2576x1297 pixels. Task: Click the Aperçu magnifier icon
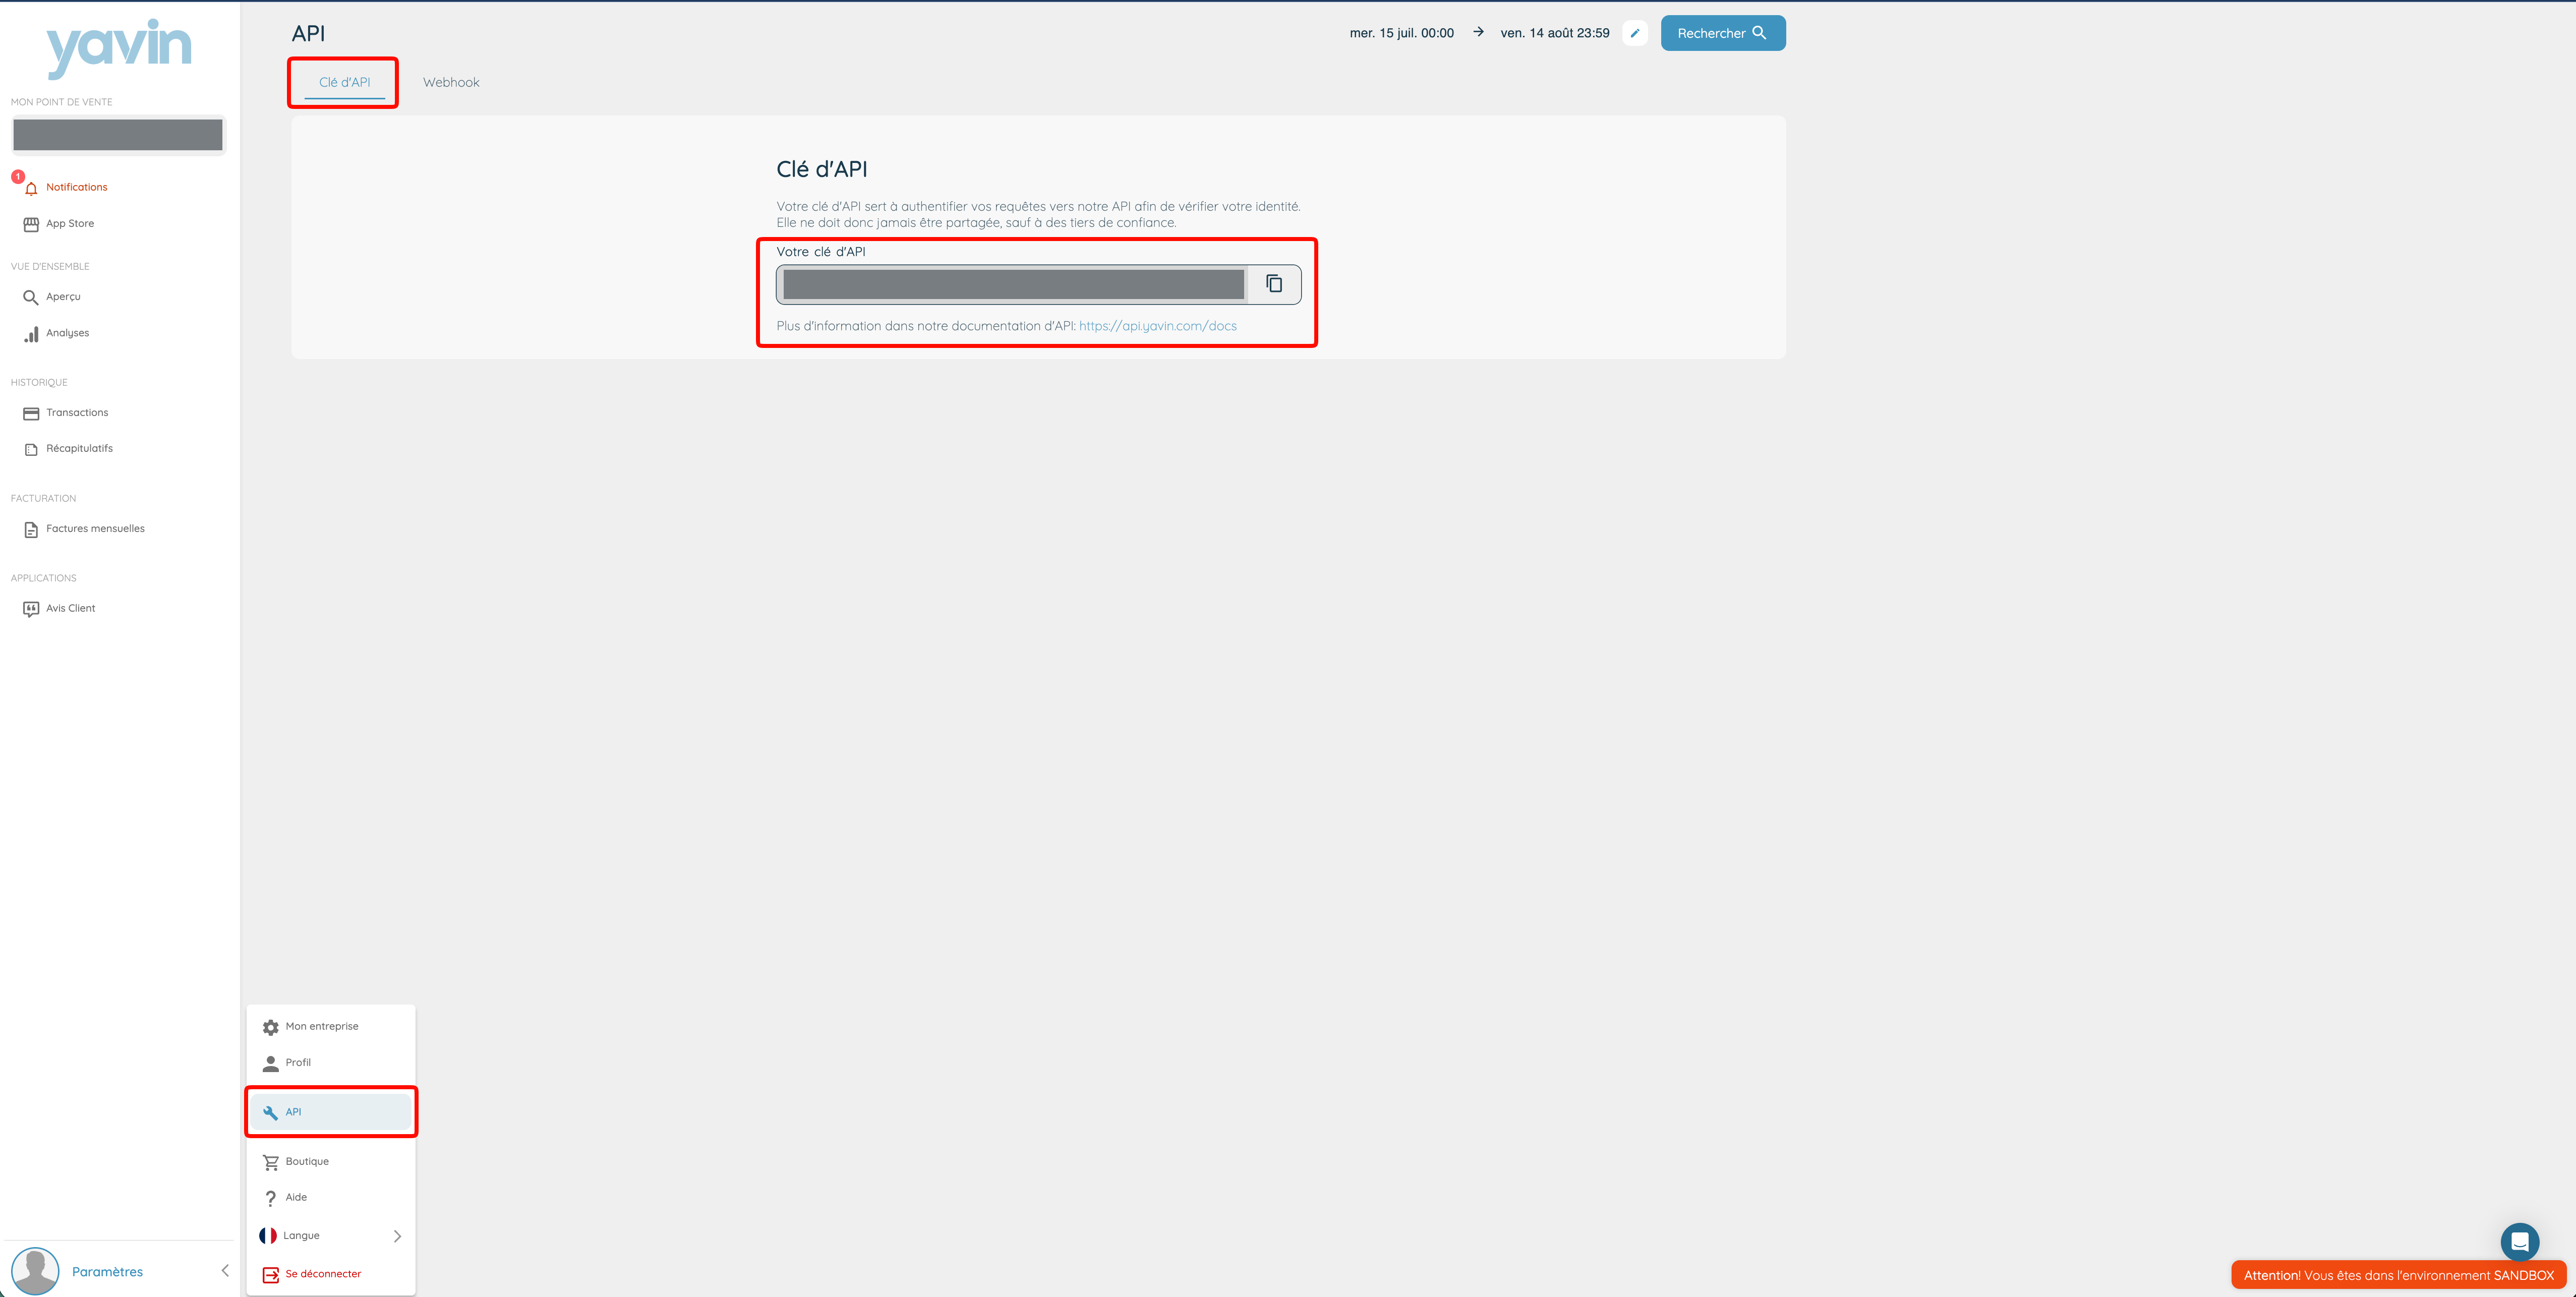pos(31,297)
